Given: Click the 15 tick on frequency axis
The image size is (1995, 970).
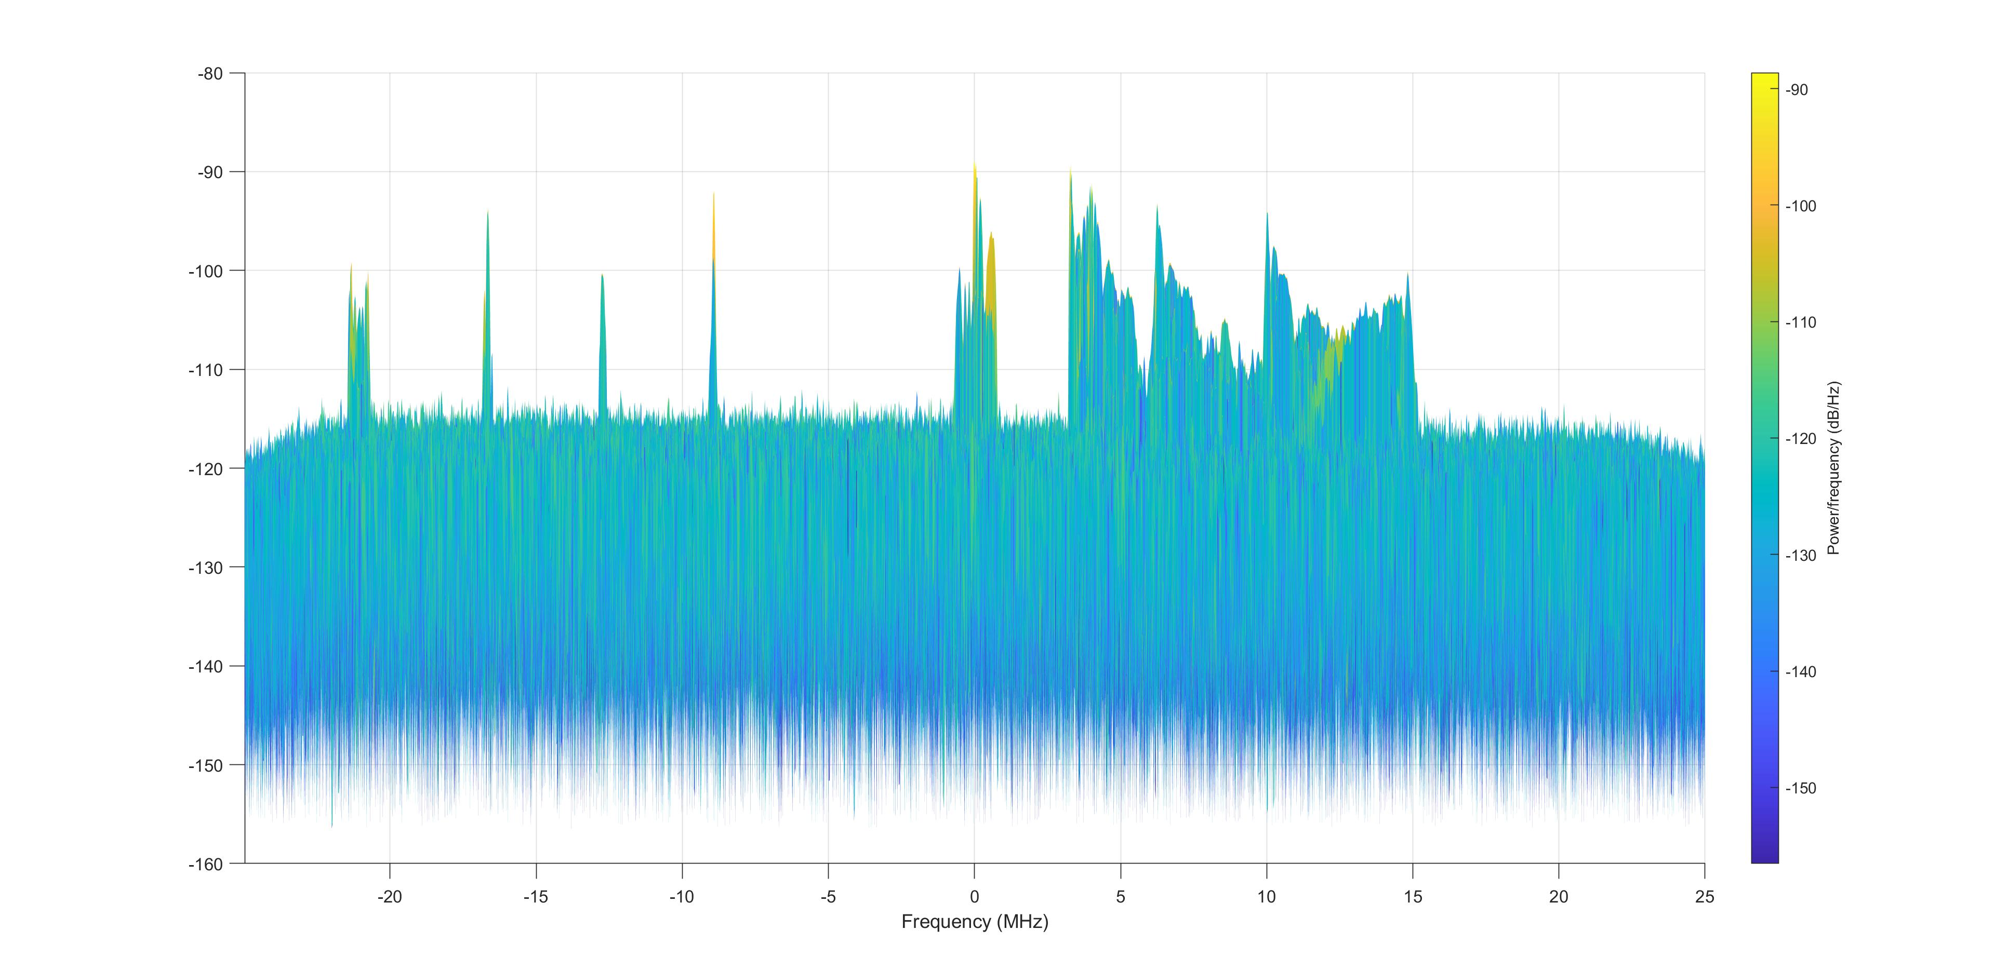Looking at the screenshot, I should (x=1413, y=896).
